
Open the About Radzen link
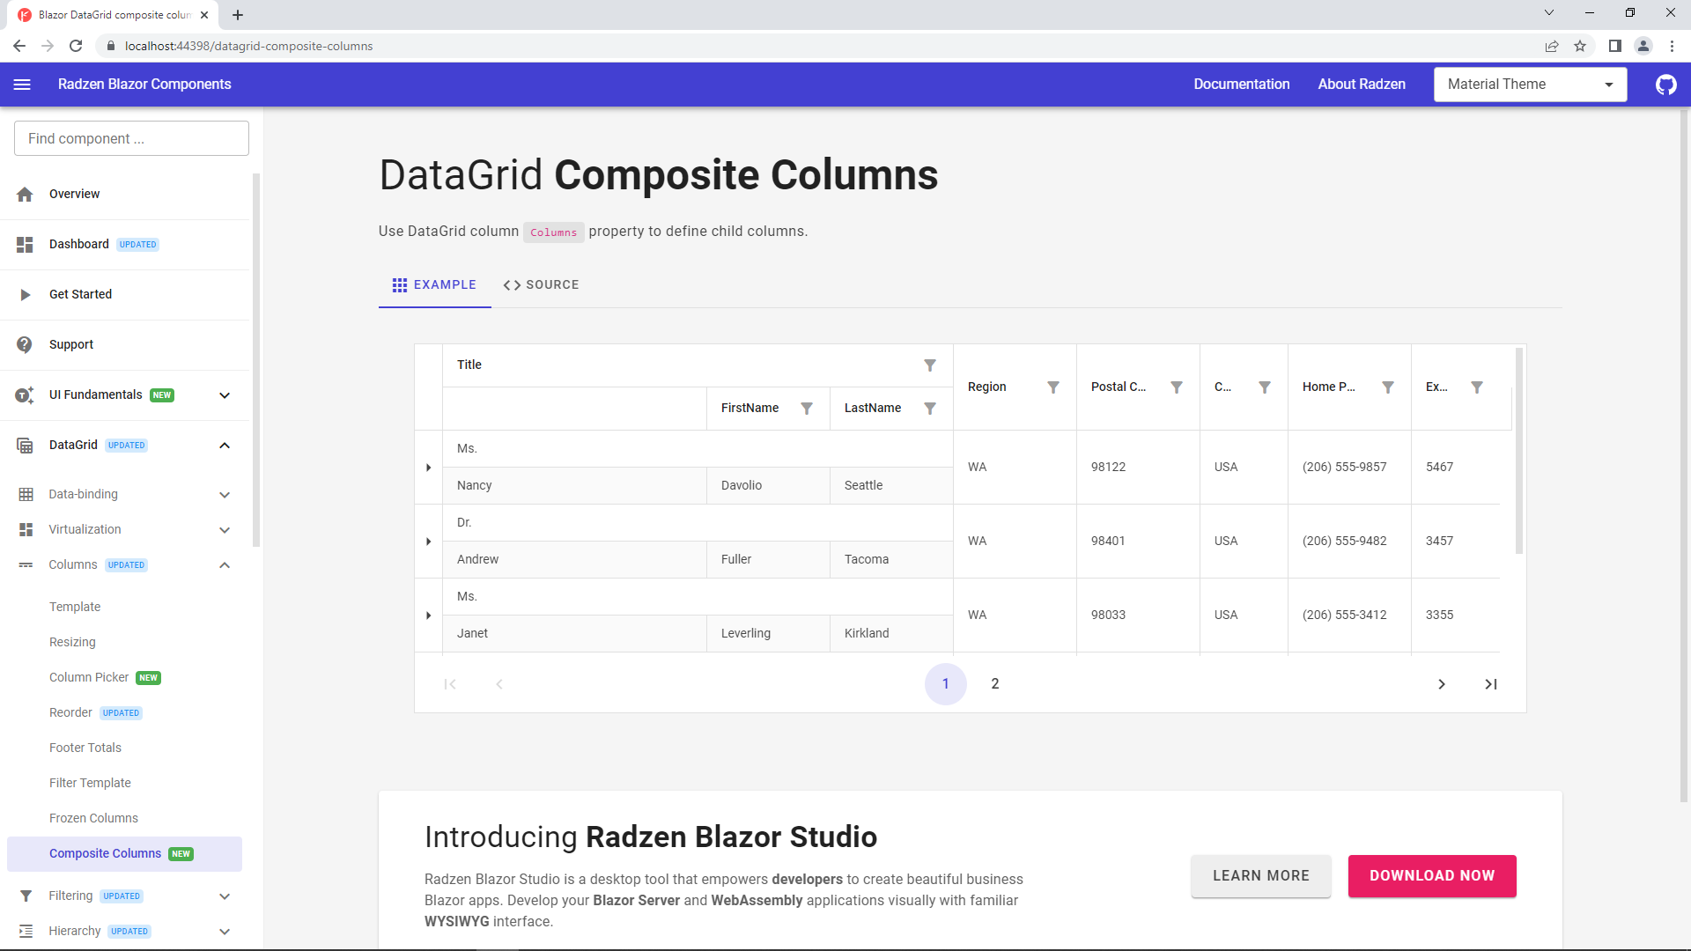point(1361,85)
